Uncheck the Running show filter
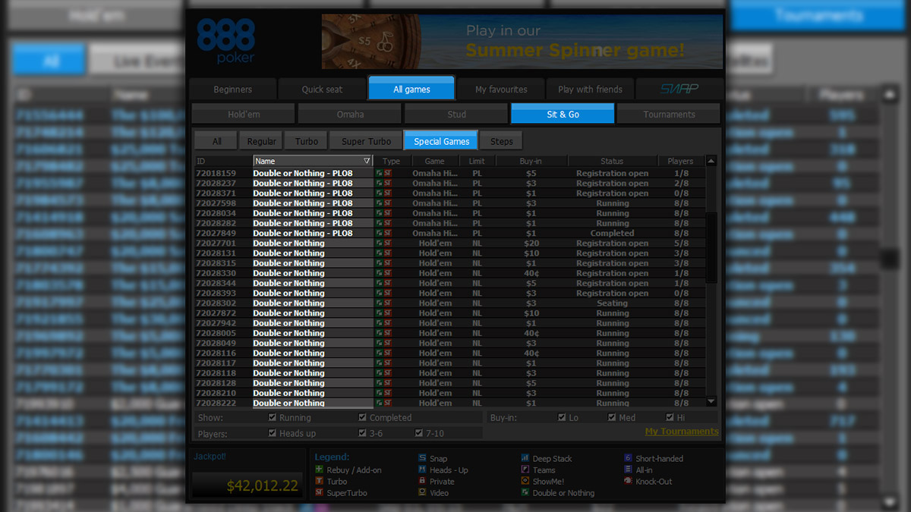 (273, 418)
